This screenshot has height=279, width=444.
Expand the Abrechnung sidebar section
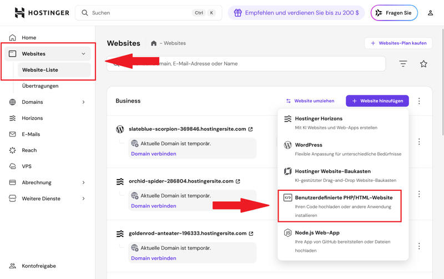point(83,182)
